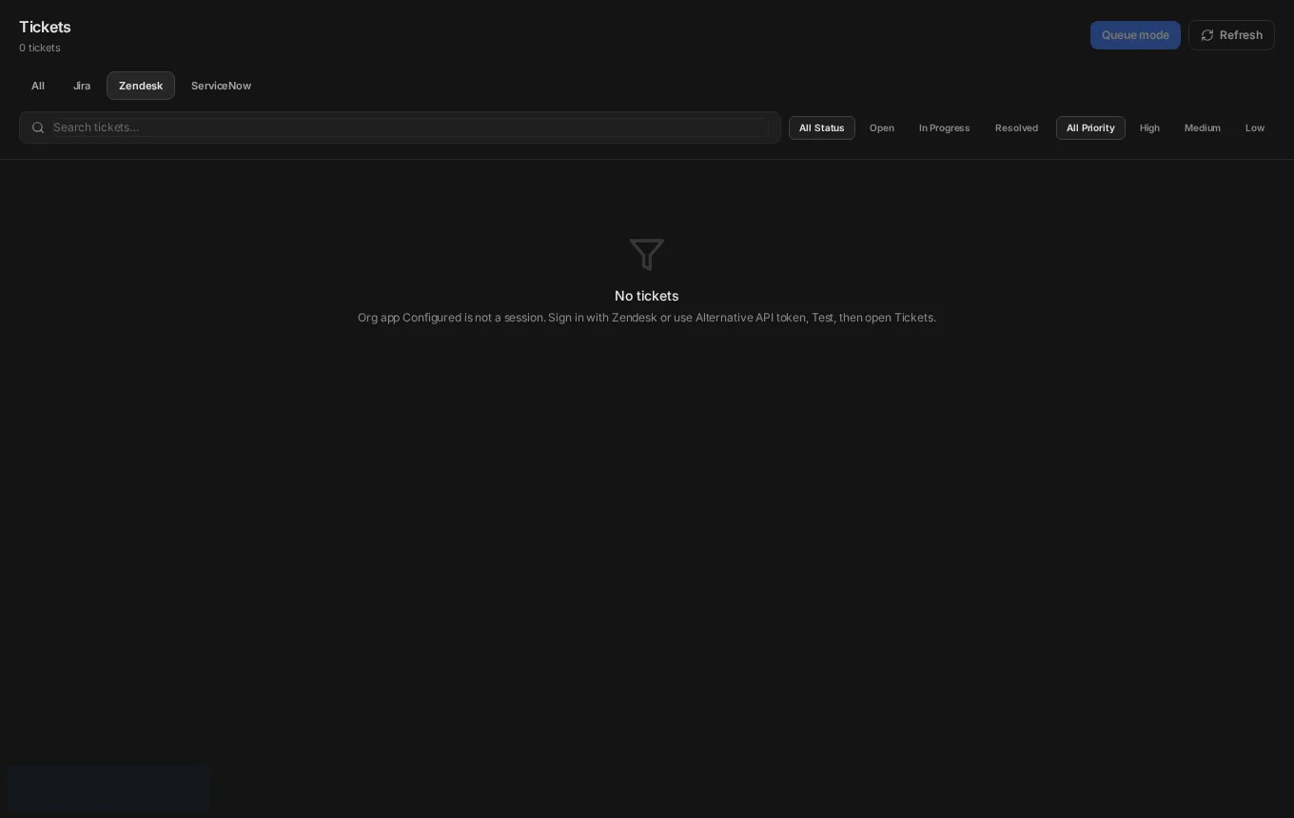
Task: Select the All Status filter
Action: (x=822, y=128)
